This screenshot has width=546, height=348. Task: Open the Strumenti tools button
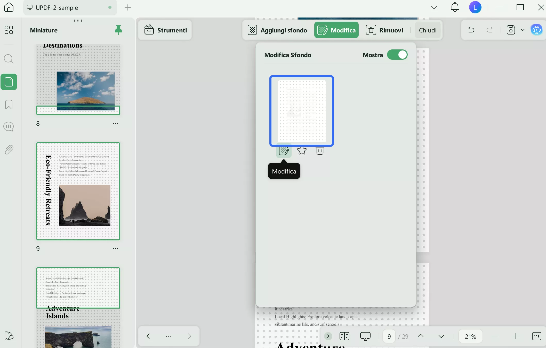click(x=165, y=30)
